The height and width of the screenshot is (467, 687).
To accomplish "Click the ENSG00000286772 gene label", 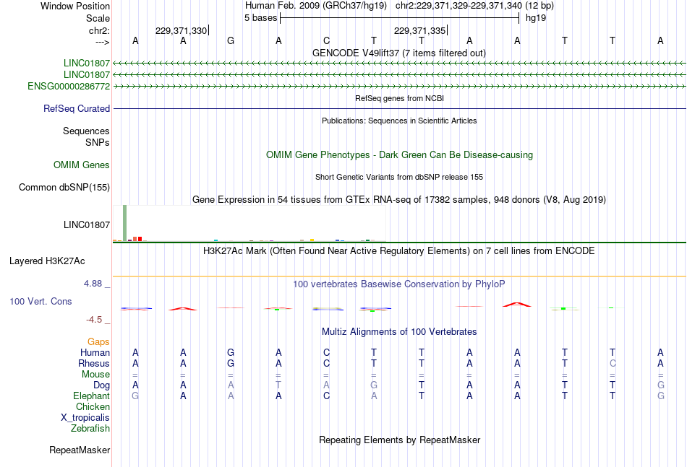I will [69, 86].
